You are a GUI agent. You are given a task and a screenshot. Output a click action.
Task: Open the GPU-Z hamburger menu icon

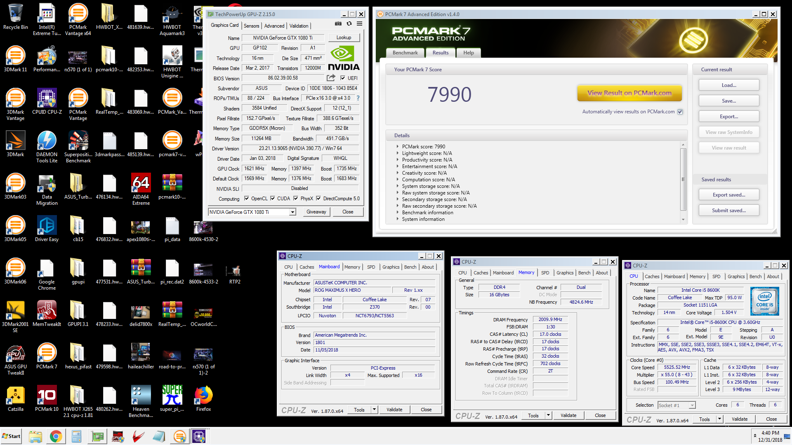tap(360, 24)
